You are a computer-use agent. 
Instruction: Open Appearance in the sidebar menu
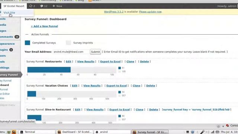pos(7,44)
